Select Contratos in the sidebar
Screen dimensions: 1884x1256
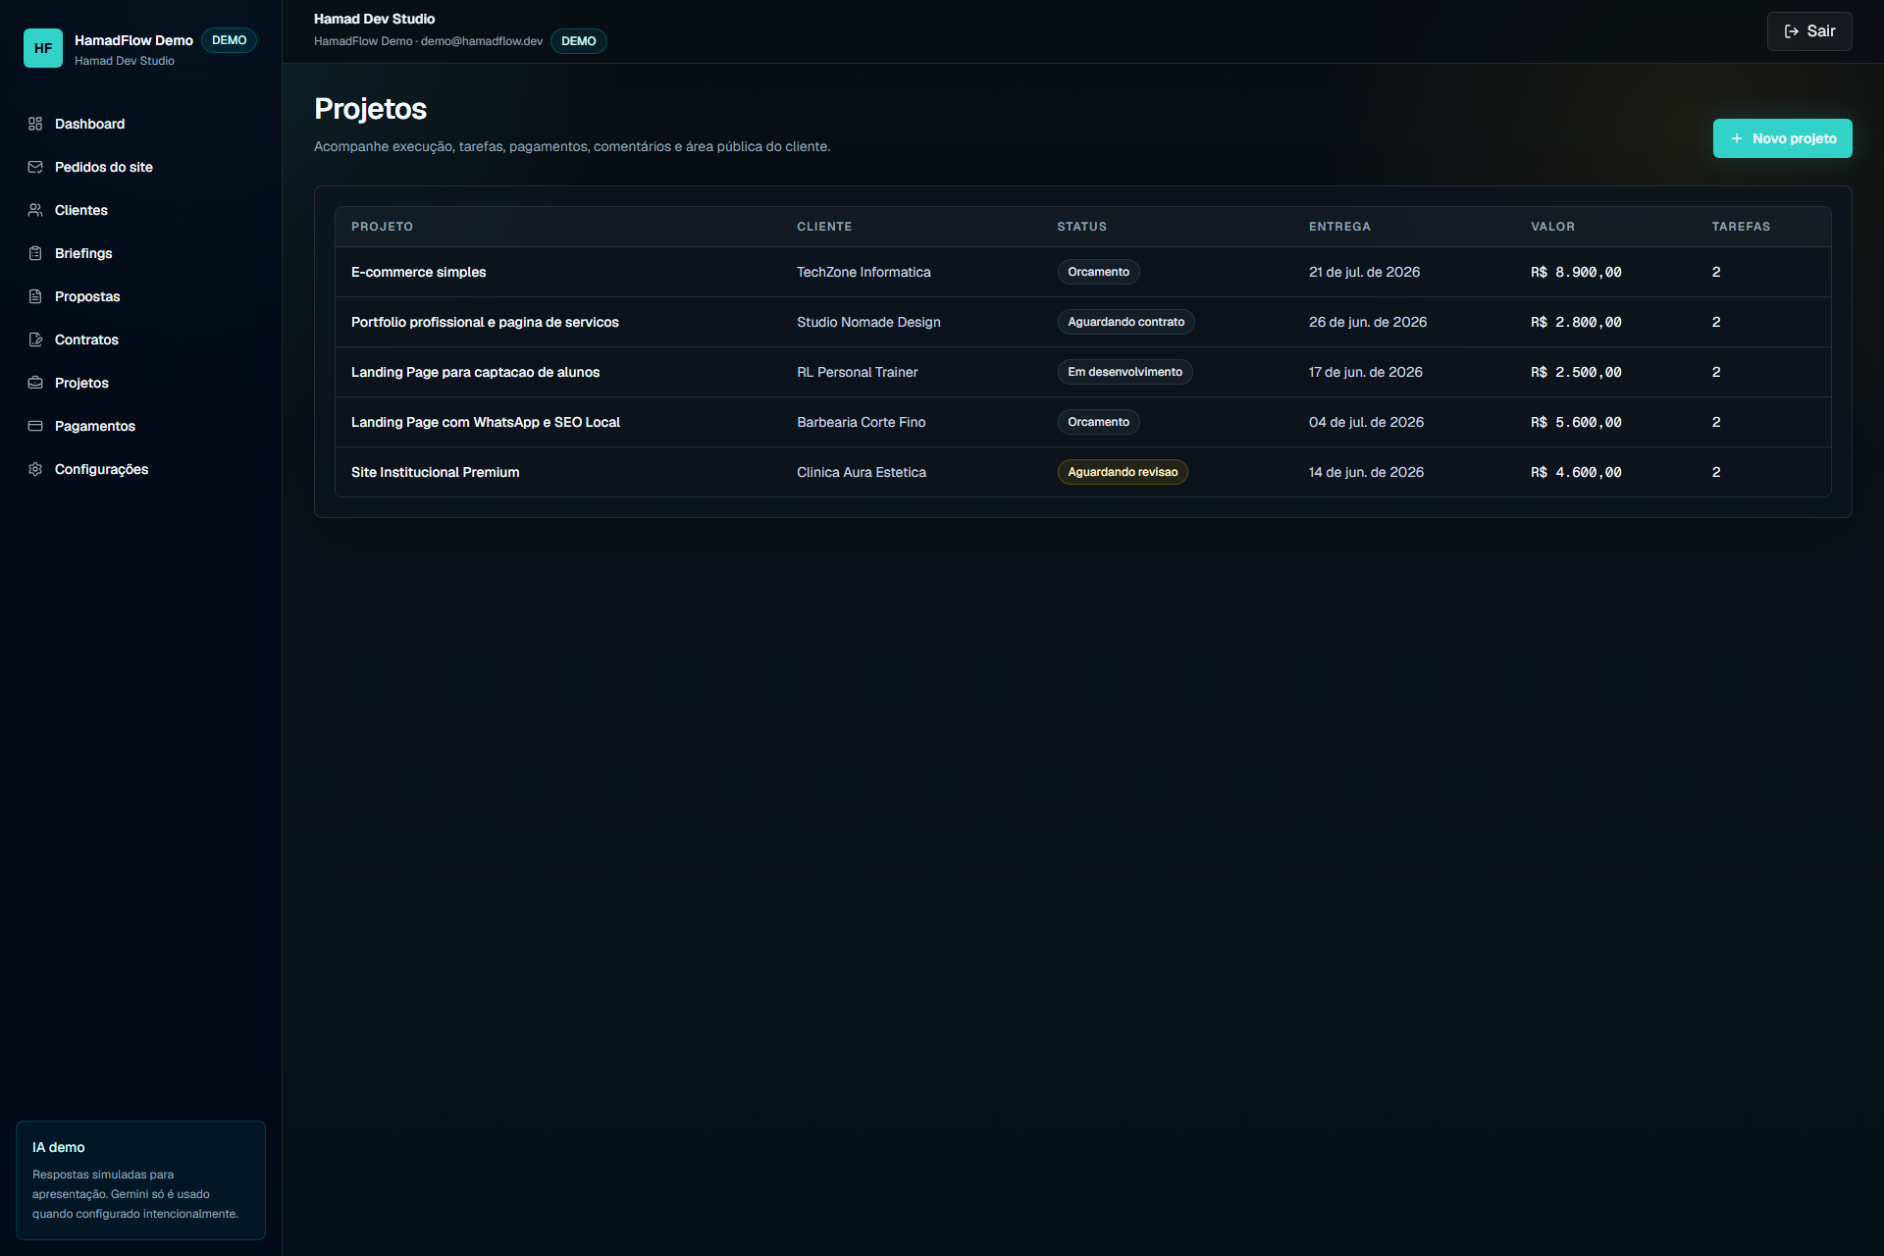tap(140, 340)
